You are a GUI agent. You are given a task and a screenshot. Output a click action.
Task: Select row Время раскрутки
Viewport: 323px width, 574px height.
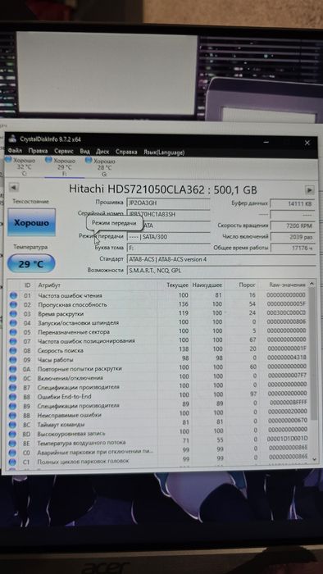tap(158, 313)
